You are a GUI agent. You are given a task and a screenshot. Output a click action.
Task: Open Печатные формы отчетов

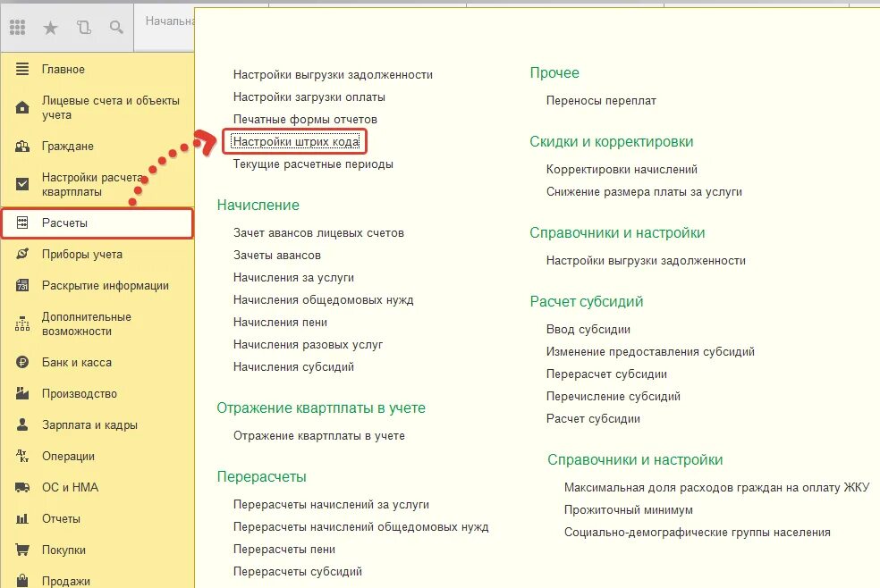305,120
